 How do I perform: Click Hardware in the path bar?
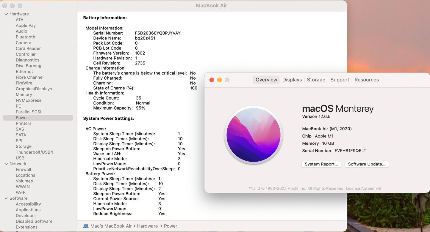click(147, 226)
